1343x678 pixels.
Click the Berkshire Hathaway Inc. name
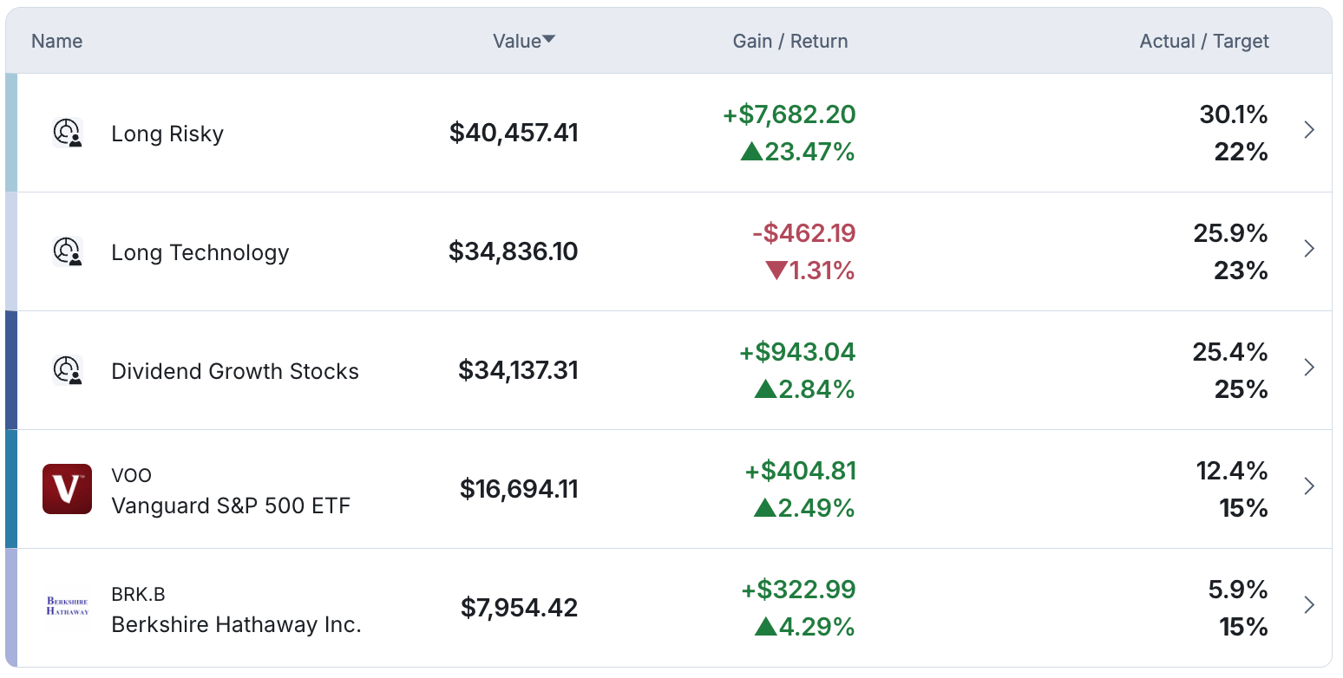point(236,624)
